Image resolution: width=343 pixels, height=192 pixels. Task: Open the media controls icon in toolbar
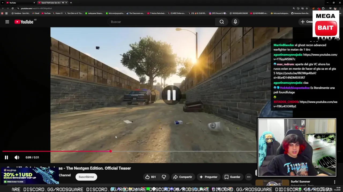click(330, 8)
